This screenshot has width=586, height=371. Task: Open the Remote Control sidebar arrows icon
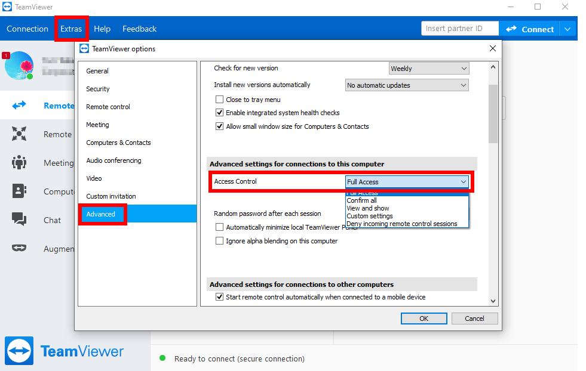(19, 105)
